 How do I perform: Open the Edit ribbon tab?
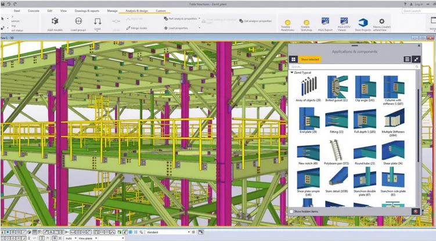pyautogui.click(x=50, y=11)
